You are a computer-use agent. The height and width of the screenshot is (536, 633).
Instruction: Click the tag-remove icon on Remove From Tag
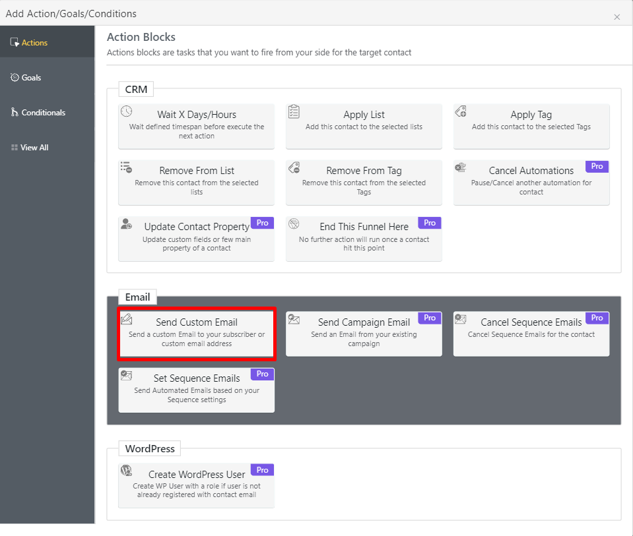click(x=294, y=167)
